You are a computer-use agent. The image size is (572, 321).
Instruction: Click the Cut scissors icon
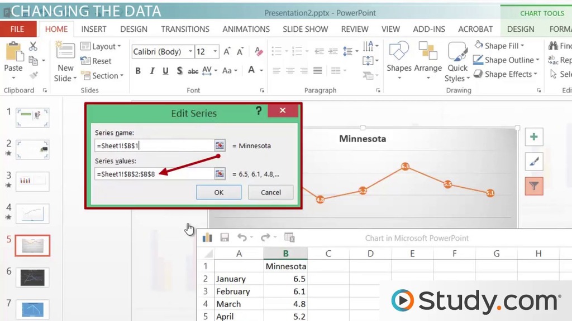click(33, 47)
